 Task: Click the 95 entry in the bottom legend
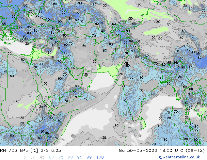tap(80, 157)
